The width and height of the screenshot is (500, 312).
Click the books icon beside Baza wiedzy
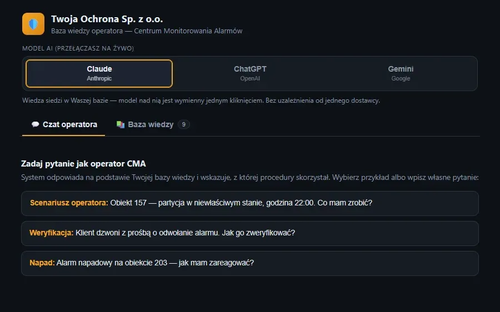[121, 124]
